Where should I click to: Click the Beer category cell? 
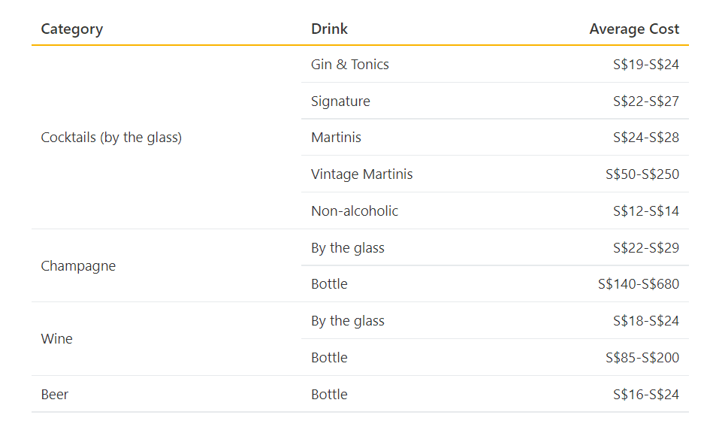click(x=54, y=394)
